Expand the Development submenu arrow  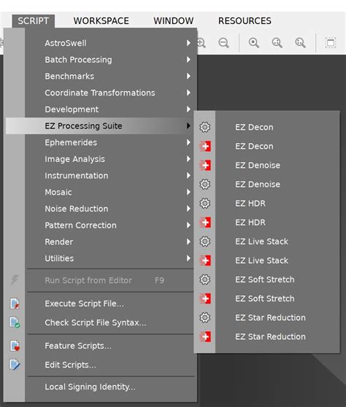click(x=188, y=109)
